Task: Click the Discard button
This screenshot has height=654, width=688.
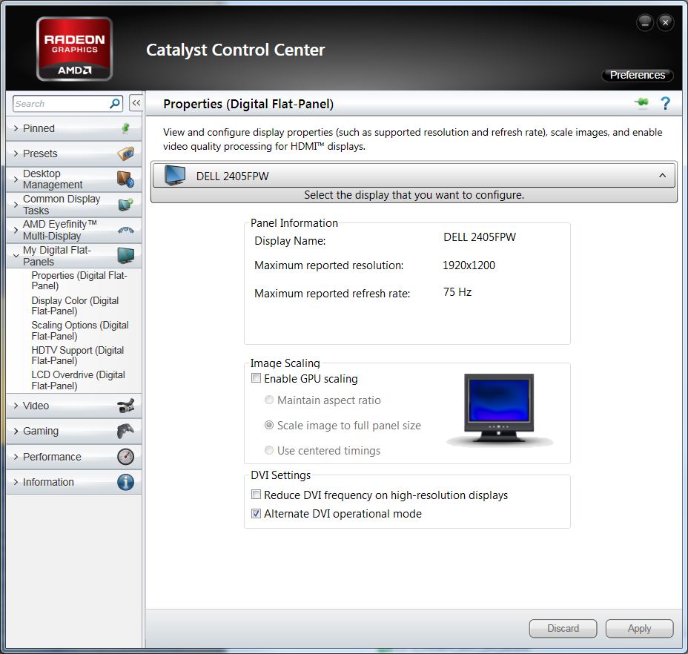Action: (x=563, y=629)
